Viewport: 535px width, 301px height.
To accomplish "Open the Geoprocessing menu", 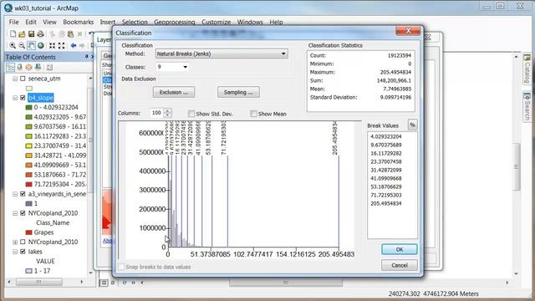I will tap(175, 23).
